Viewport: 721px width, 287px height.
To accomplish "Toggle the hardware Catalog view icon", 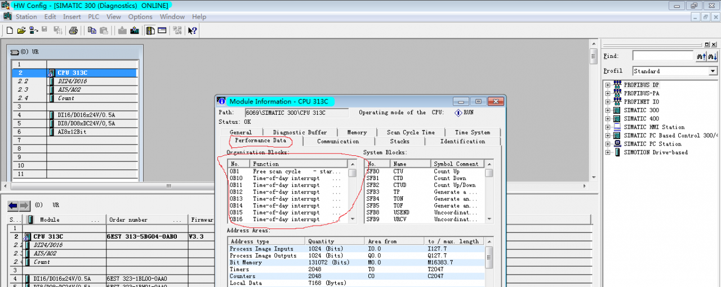I will pos(150,30).
